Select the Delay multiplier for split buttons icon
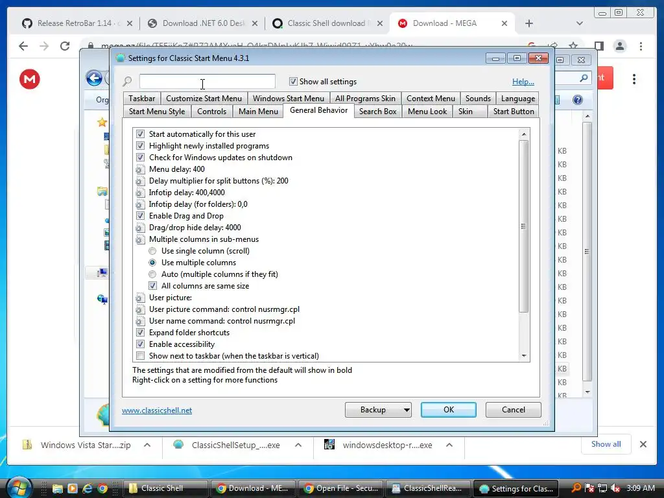The height and width of the screenshot is (498, 664). tap(140, 182)
